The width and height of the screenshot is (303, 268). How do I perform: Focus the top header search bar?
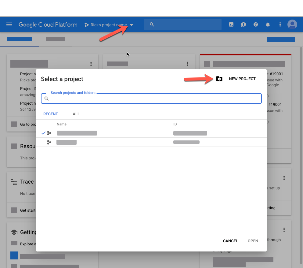point(182,24)
